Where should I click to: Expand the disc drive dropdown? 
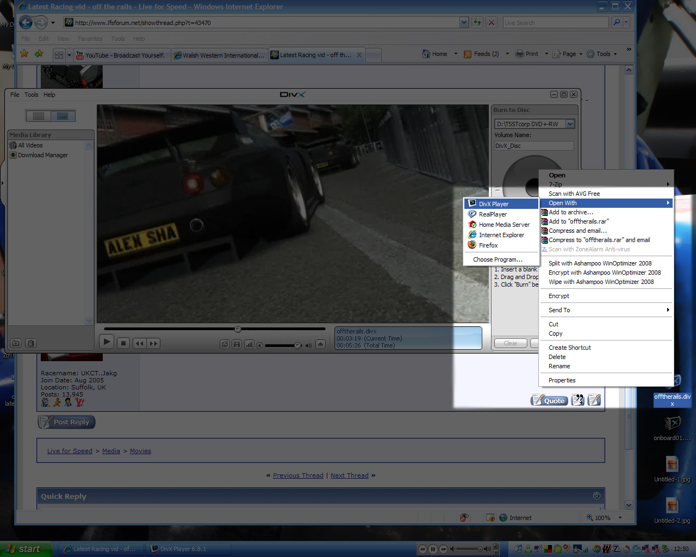point(570,124)
